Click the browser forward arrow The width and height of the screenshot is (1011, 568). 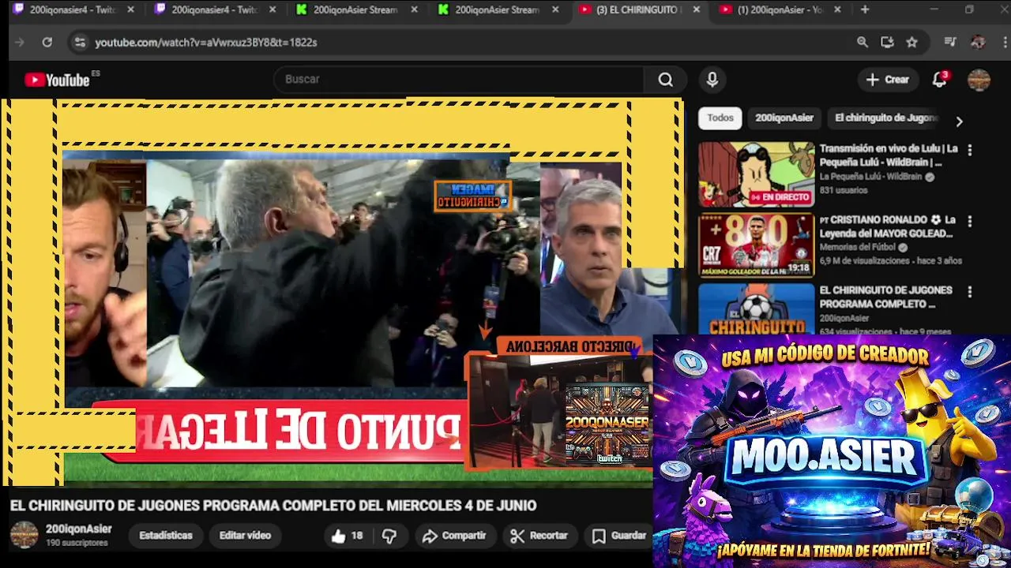20,43
